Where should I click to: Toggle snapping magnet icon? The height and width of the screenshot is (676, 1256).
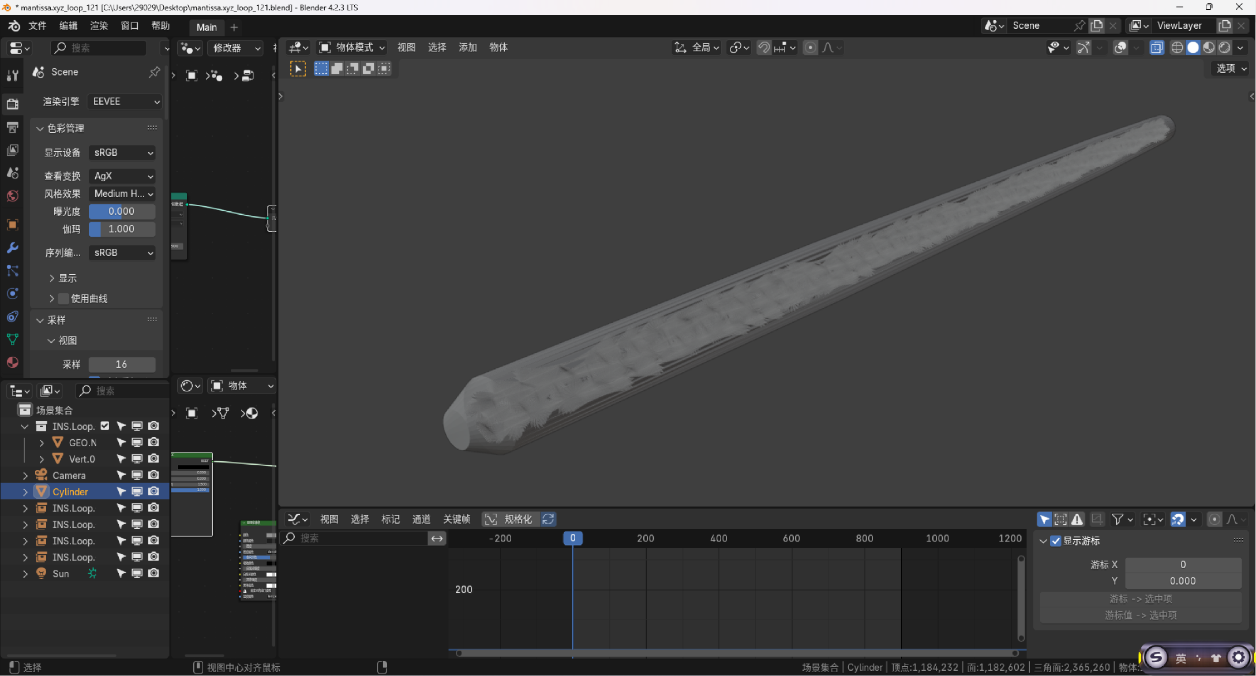point(764,48)
